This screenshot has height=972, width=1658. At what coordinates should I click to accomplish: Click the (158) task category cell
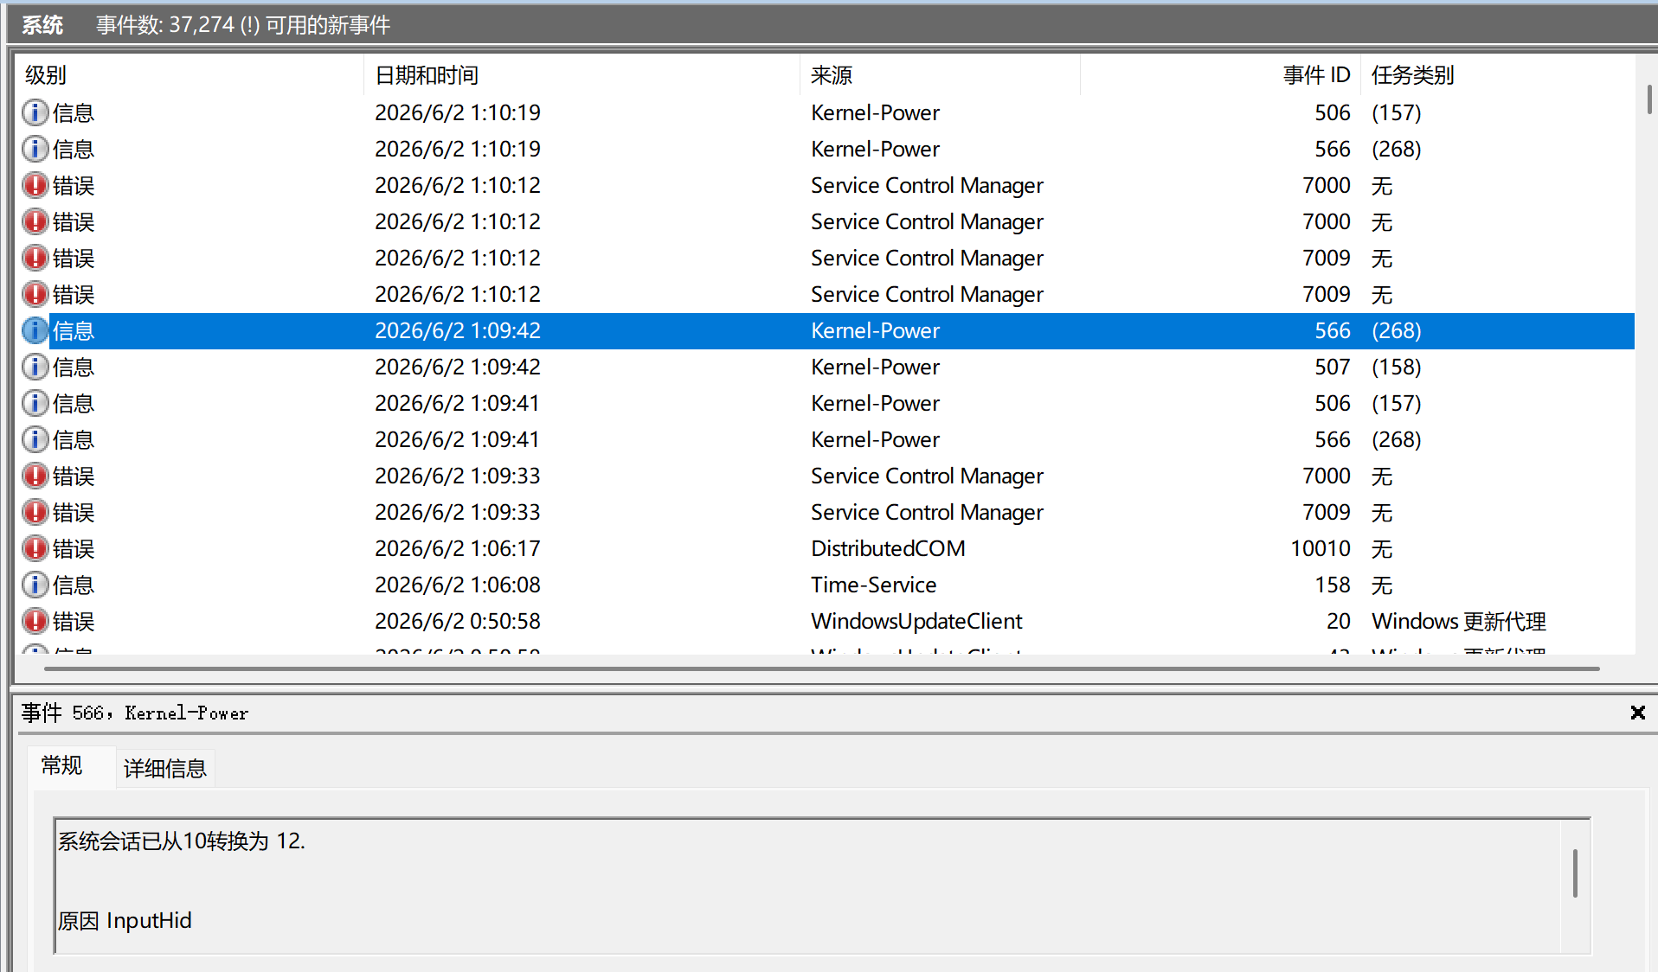coord(1397,367)
